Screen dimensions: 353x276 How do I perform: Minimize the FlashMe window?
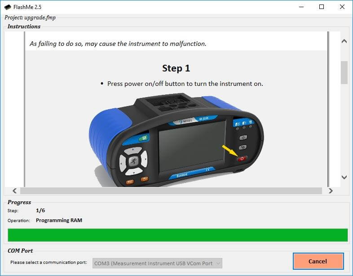(301, 7)
